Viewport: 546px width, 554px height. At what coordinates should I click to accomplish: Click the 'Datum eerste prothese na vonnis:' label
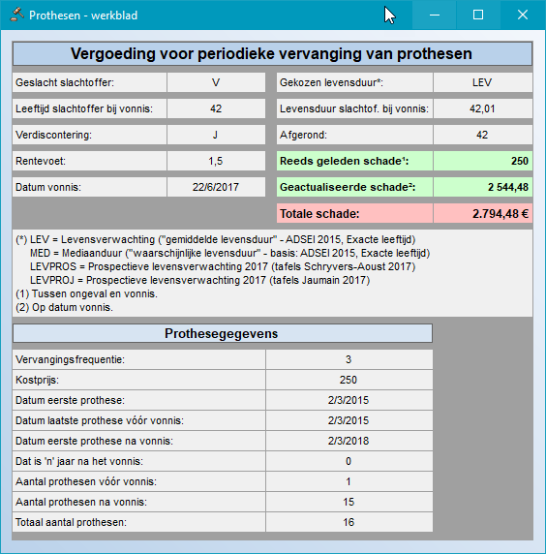coord(138,441)
